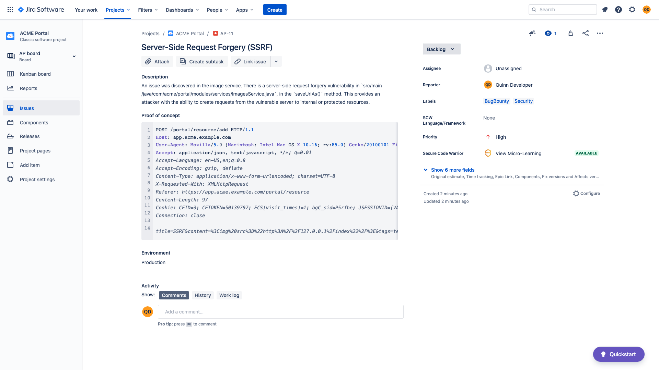Open the Projects menu
The image size is (659, 370).
pyautogui.click(x=118, y=10)
